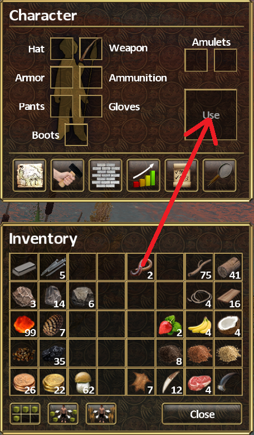This screenshot has width=254, height=435.
Task: Open the stats bar chart icon
Action: (x=144, y=175)
